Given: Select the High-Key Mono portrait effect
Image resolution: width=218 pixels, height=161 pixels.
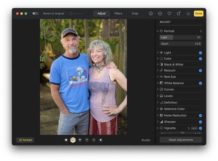Looking at the screenshot, I should (100, 140).
